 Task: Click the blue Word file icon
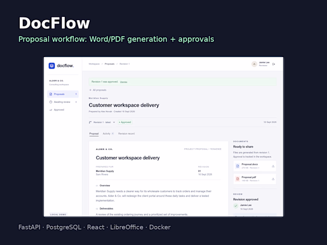237,166
